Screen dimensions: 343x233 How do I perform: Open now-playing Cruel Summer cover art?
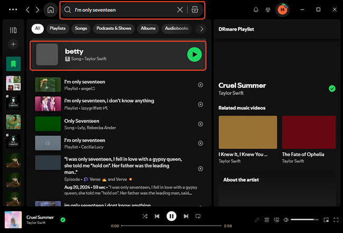[x=13, y=220]
